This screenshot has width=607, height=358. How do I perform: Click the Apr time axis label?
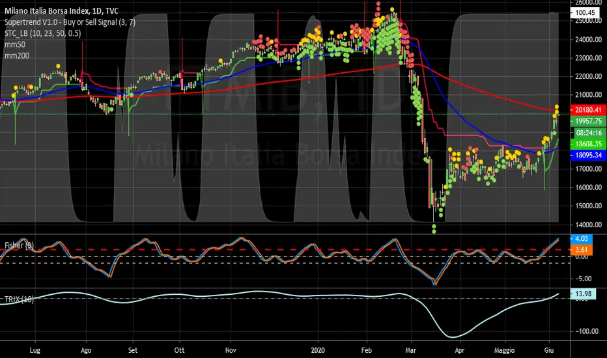point(460,350)
